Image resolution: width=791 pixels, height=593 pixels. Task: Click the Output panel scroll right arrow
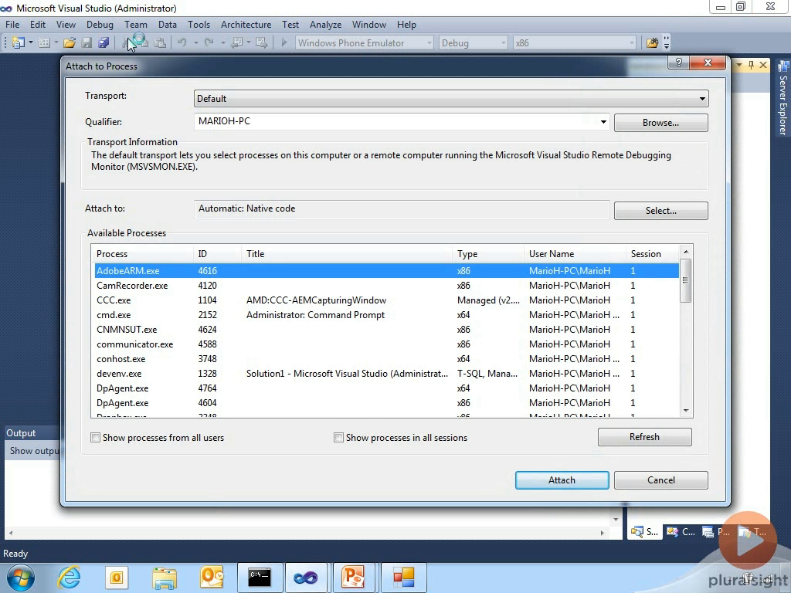click(602, 533)
